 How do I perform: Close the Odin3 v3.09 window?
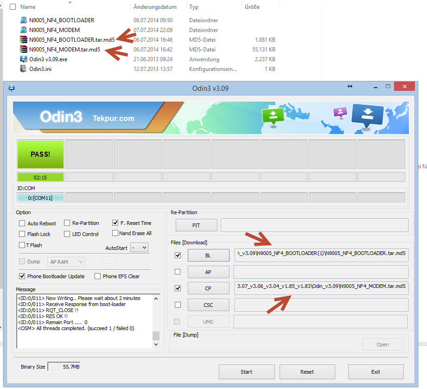[x=404, y=86]
